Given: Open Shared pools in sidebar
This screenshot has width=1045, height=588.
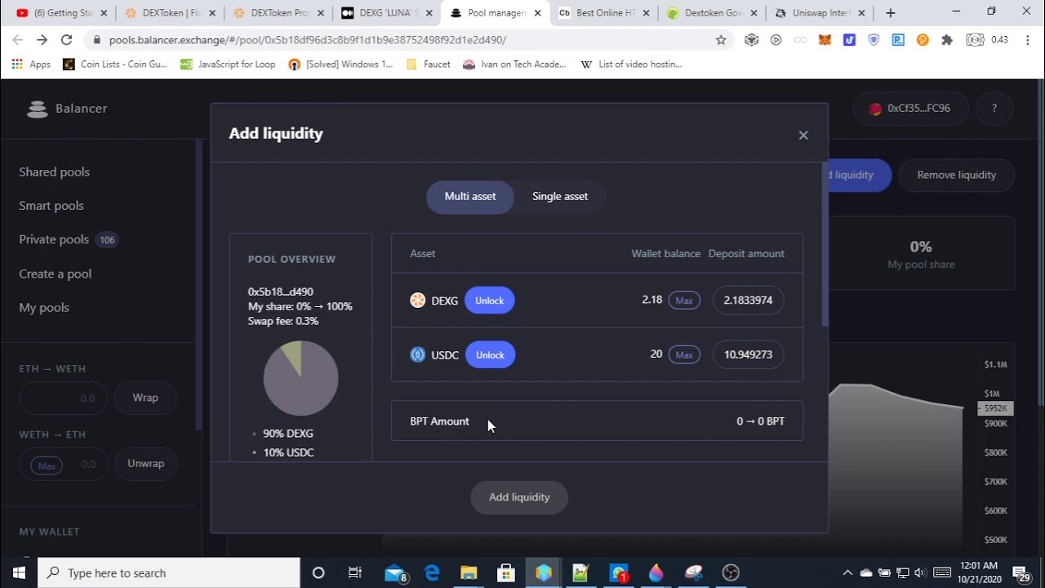Looking at the screenshot, I should coord(55,172).
